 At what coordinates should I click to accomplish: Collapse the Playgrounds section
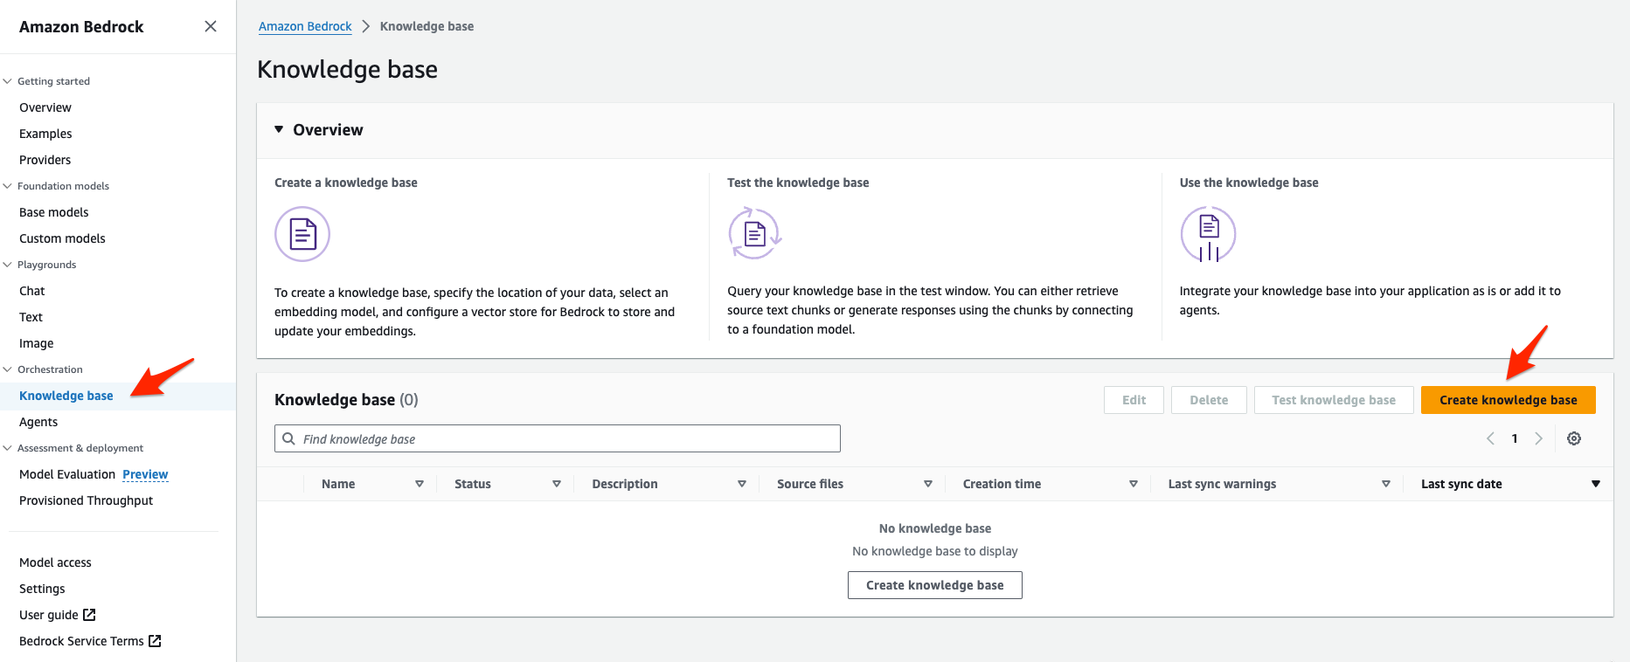pyautogui.click(x=8, y=265)
